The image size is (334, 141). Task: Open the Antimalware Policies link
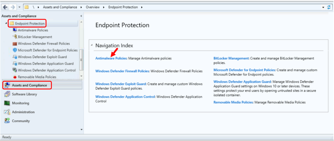point(111,58)
